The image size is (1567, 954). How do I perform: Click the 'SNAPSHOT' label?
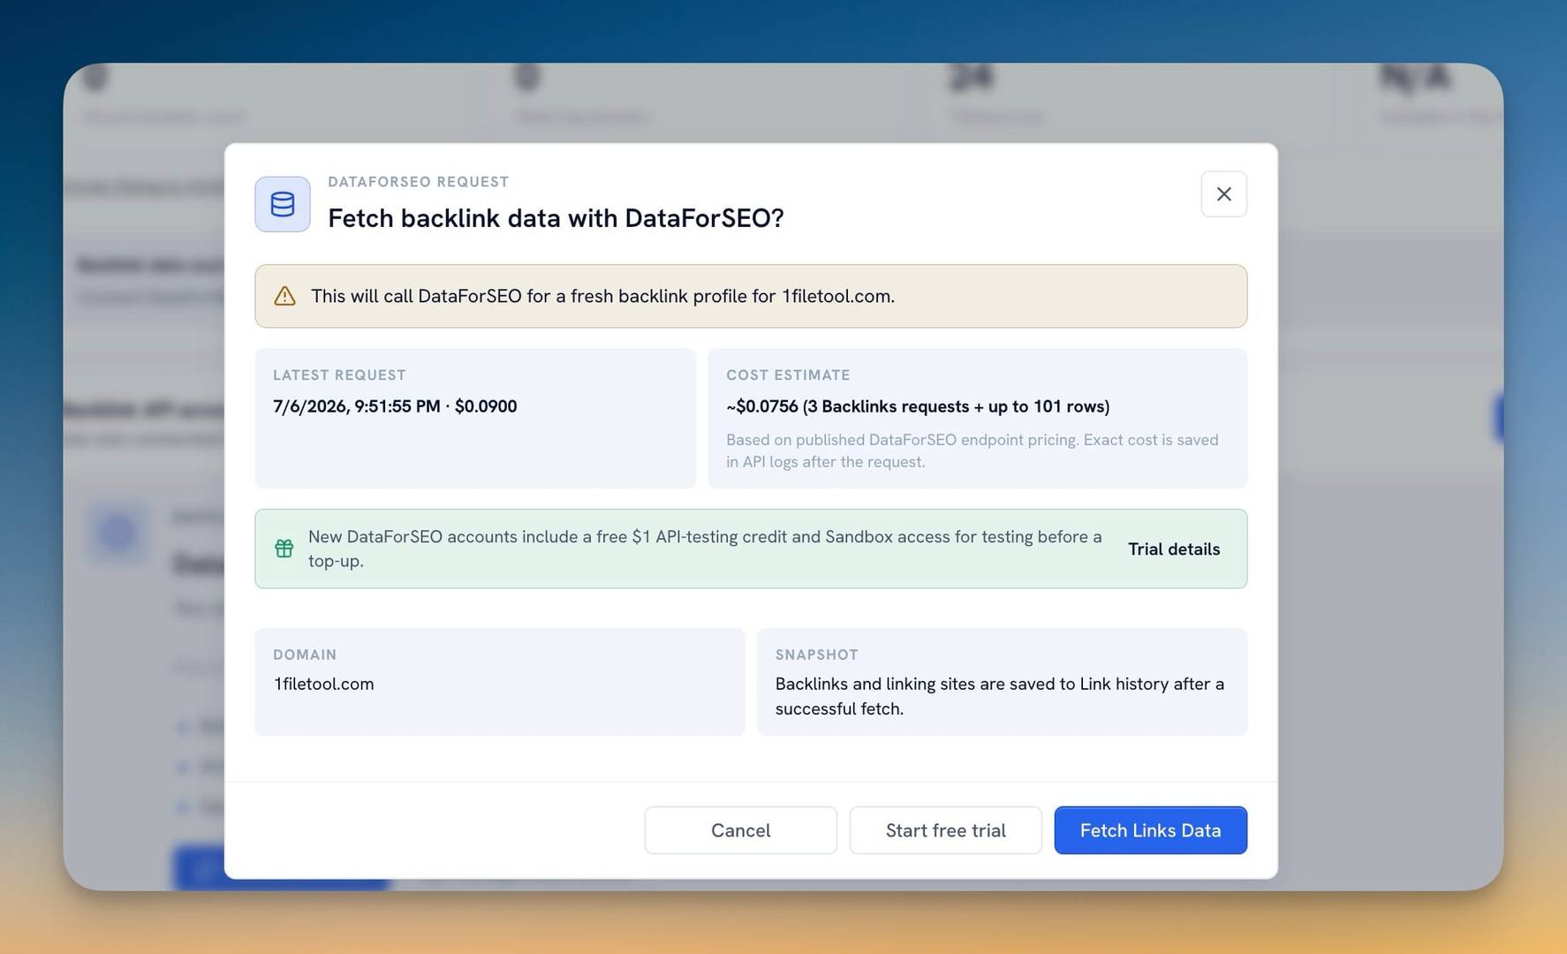point(817,655)
